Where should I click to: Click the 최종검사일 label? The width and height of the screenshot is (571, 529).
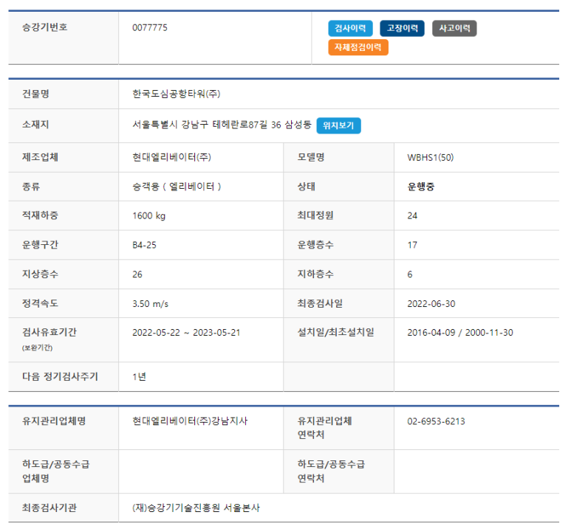pyautogui.click(x=320, y=303)
